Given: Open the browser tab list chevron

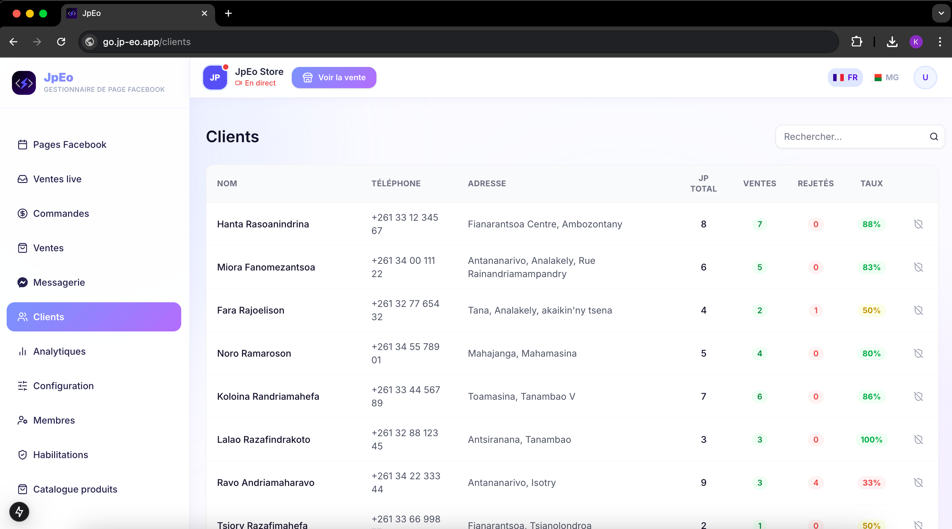Looking at the screenshot, I should click(x=941, y=13).
